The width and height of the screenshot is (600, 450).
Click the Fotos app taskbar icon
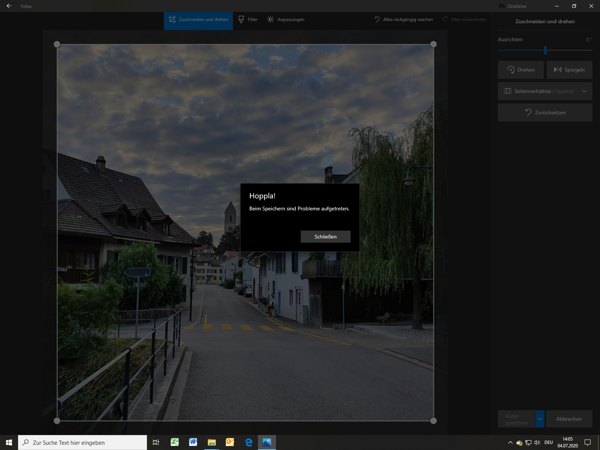(x=267, y=442)
